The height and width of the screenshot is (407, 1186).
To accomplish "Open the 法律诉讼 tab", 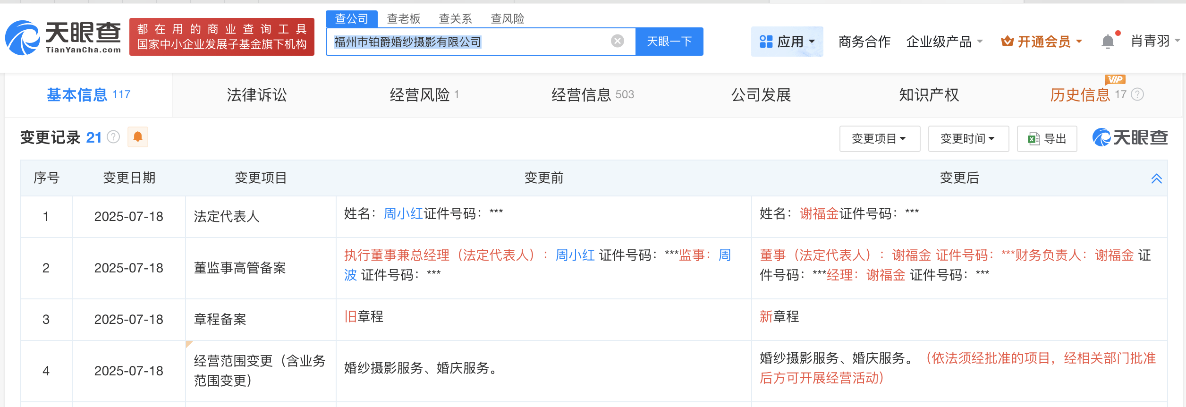I will click(257, 95).
